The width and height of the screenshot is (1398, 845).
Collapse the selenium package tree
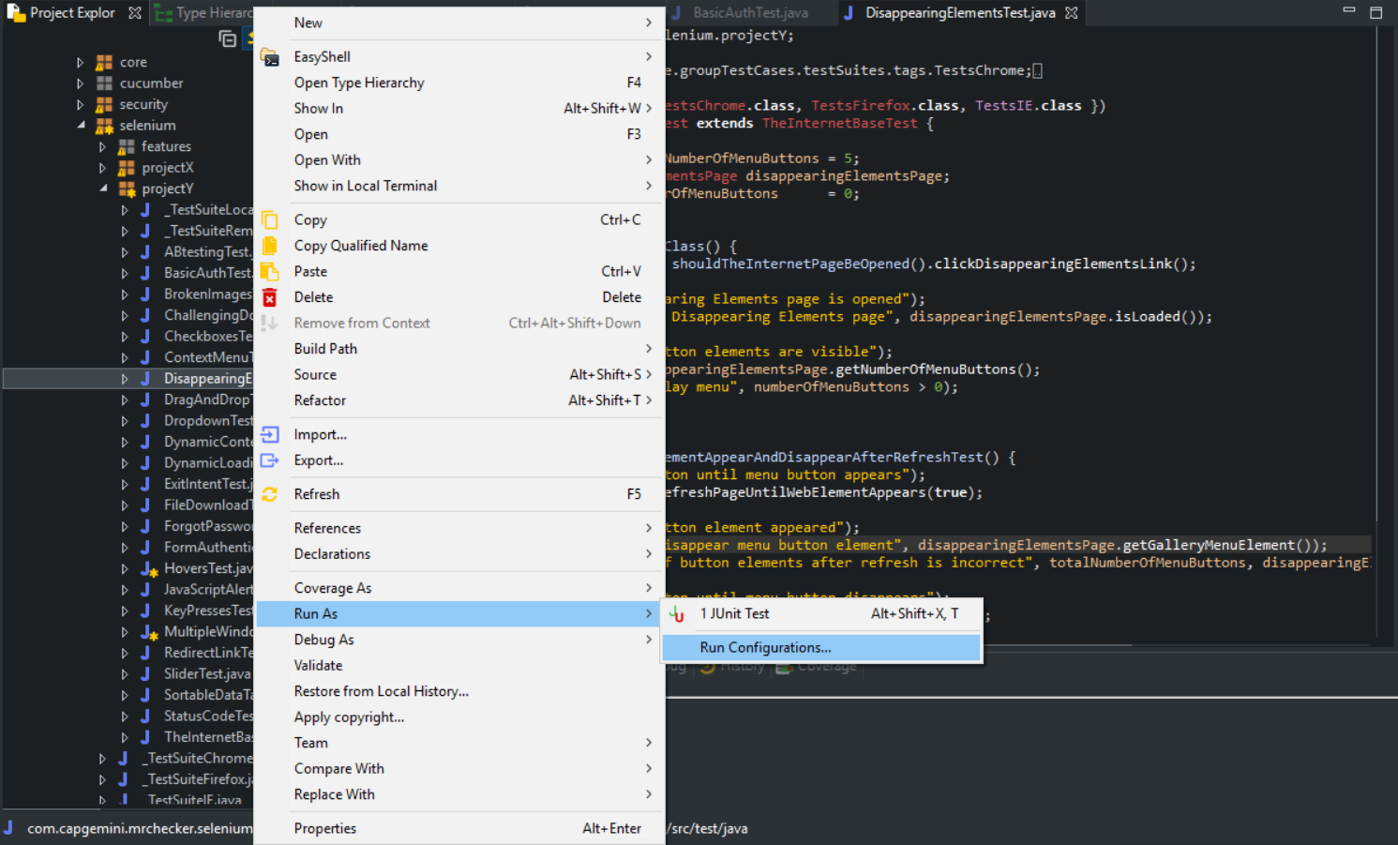(81, 126)
